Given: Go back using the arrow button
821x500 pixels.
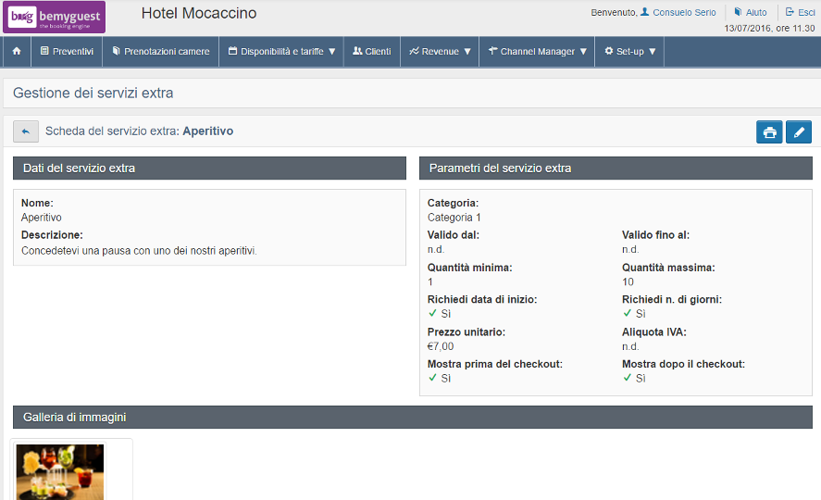Looking at the screenshot, I should 26,131.
